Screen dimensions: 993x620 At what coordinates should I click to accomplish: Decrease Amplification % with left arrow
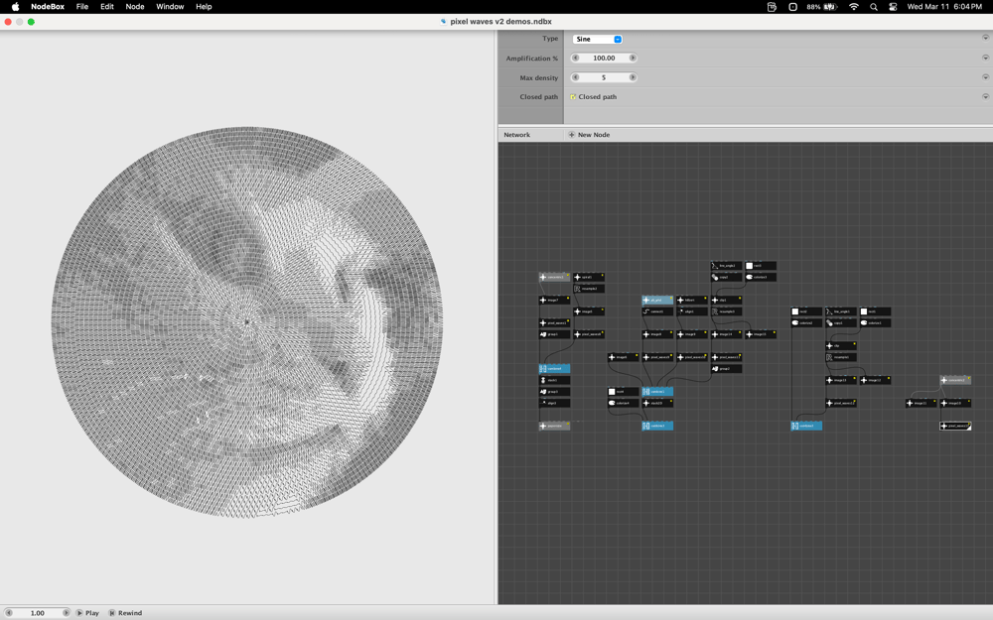click(x=576, y=58)
